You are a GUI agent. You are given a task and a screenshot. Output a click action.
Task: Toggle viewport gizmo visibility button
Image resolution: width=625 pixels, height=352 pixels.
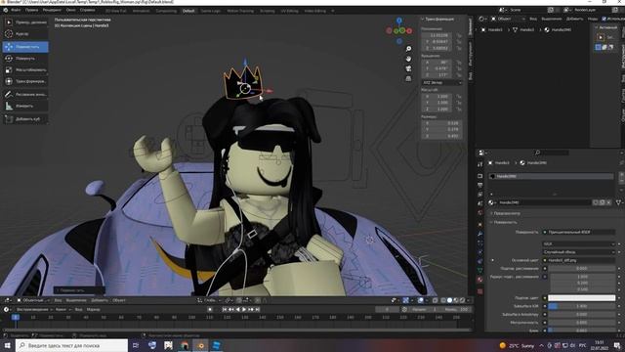click(x=406, y=300)
